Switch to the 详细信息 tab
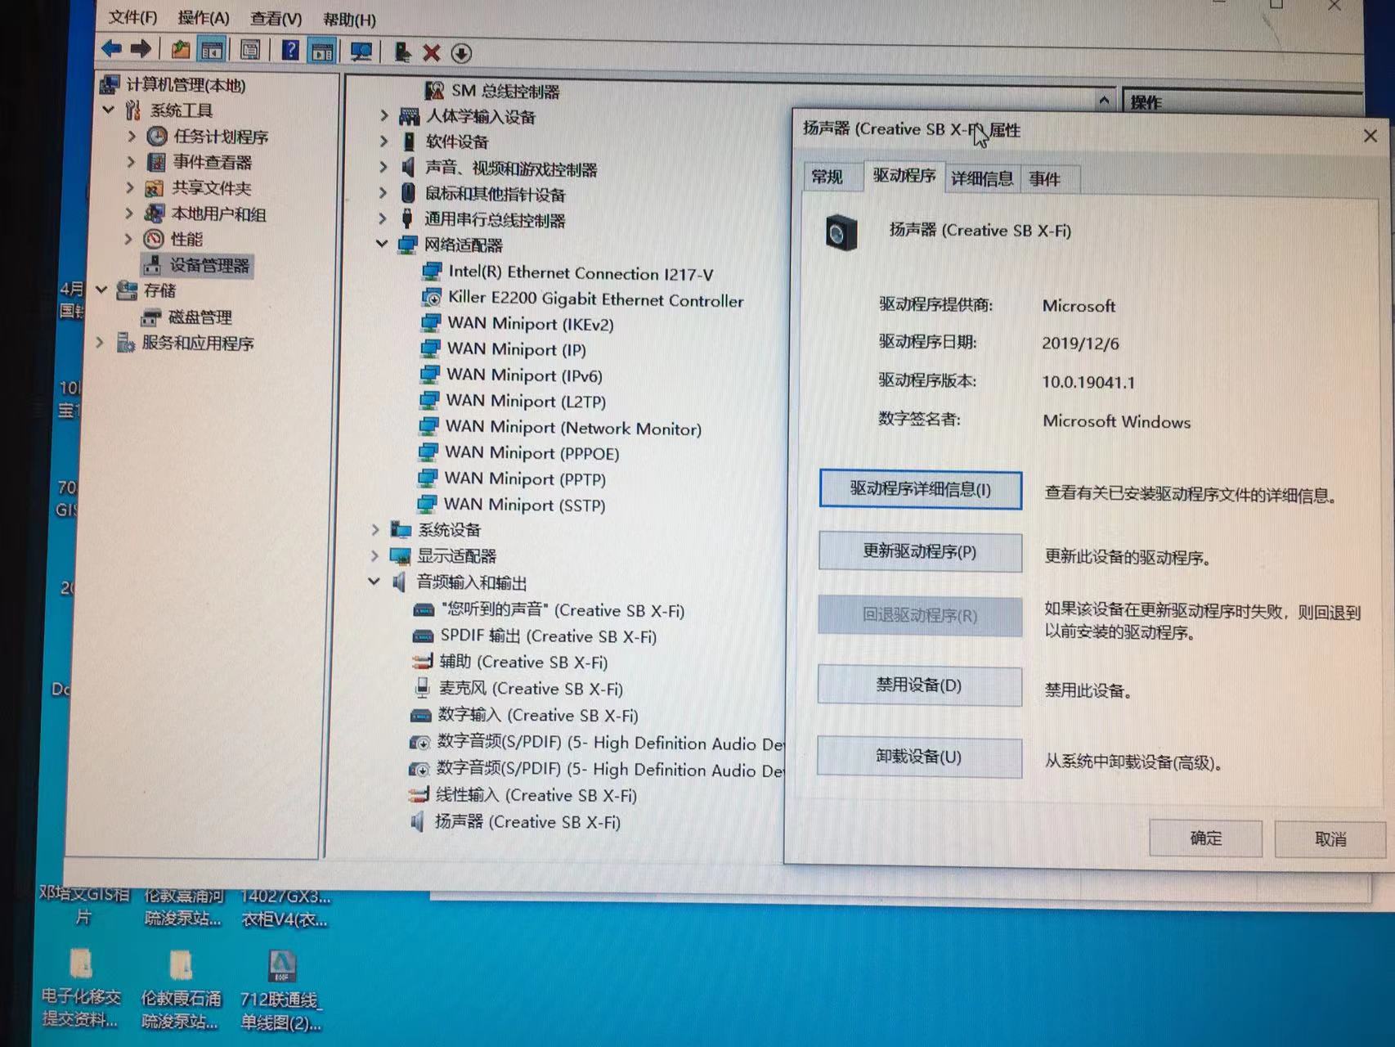 (982, 179)
